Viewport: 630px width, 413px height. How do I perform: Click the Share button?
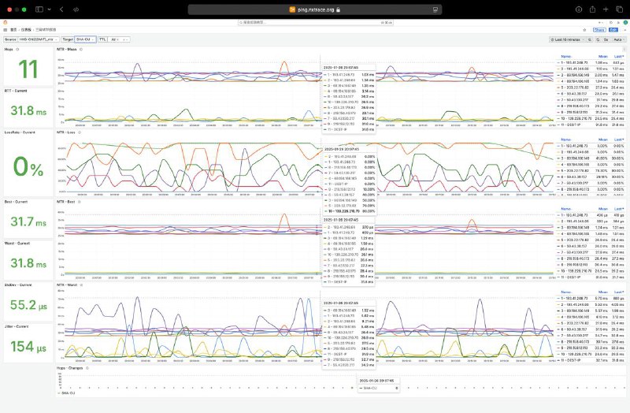click(x=599, y=30)
